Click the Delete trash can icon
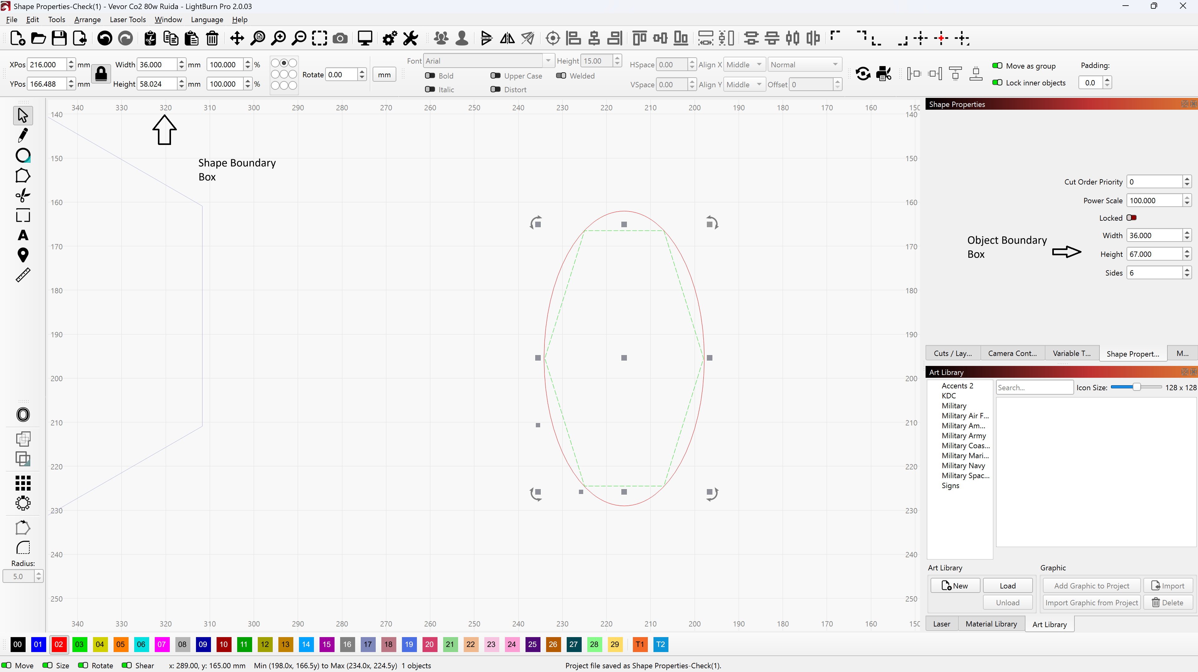The height and width of the screenshot is (672, 1198). point(212,38)
